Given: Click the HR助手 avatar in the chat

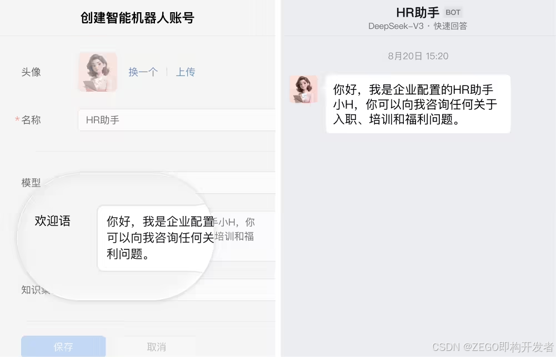Looking at the screenshot, I should tap(303, 89).
